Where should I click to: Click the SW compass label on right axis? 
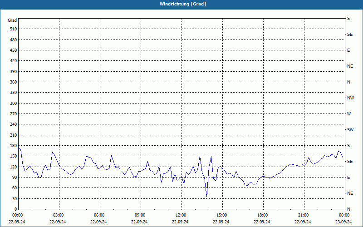[350, 130]
